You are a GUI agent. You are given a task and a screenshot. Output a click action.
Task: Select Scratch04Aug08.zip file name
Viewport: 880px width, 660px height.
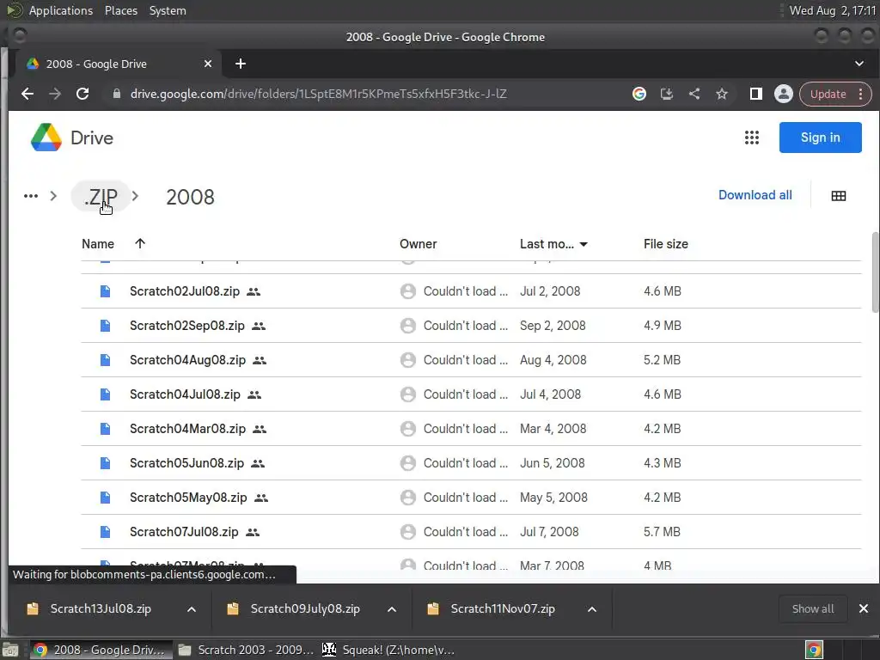point(187,360)
